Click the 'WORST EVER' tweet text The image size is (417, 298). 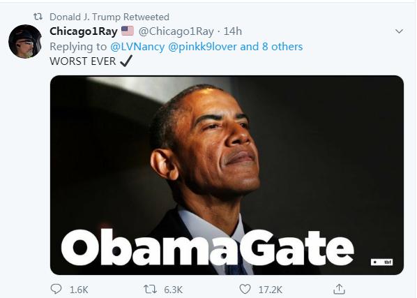pyautogui.click(x=83, y=61)
